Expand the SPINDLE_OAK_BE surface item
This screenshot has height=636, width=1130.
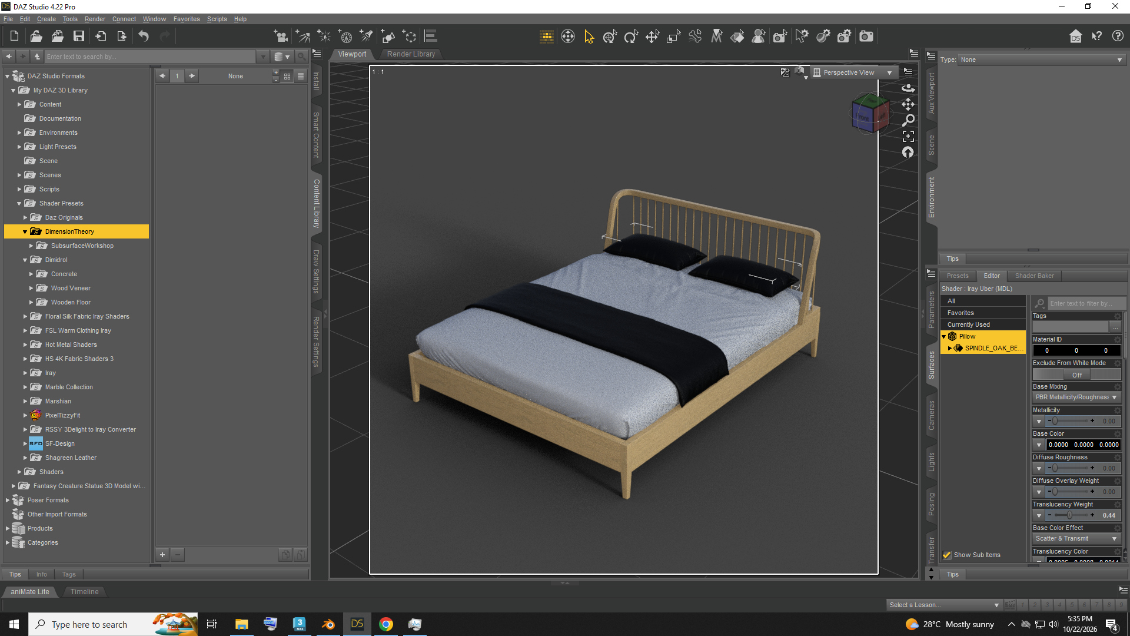coord(950,349)
